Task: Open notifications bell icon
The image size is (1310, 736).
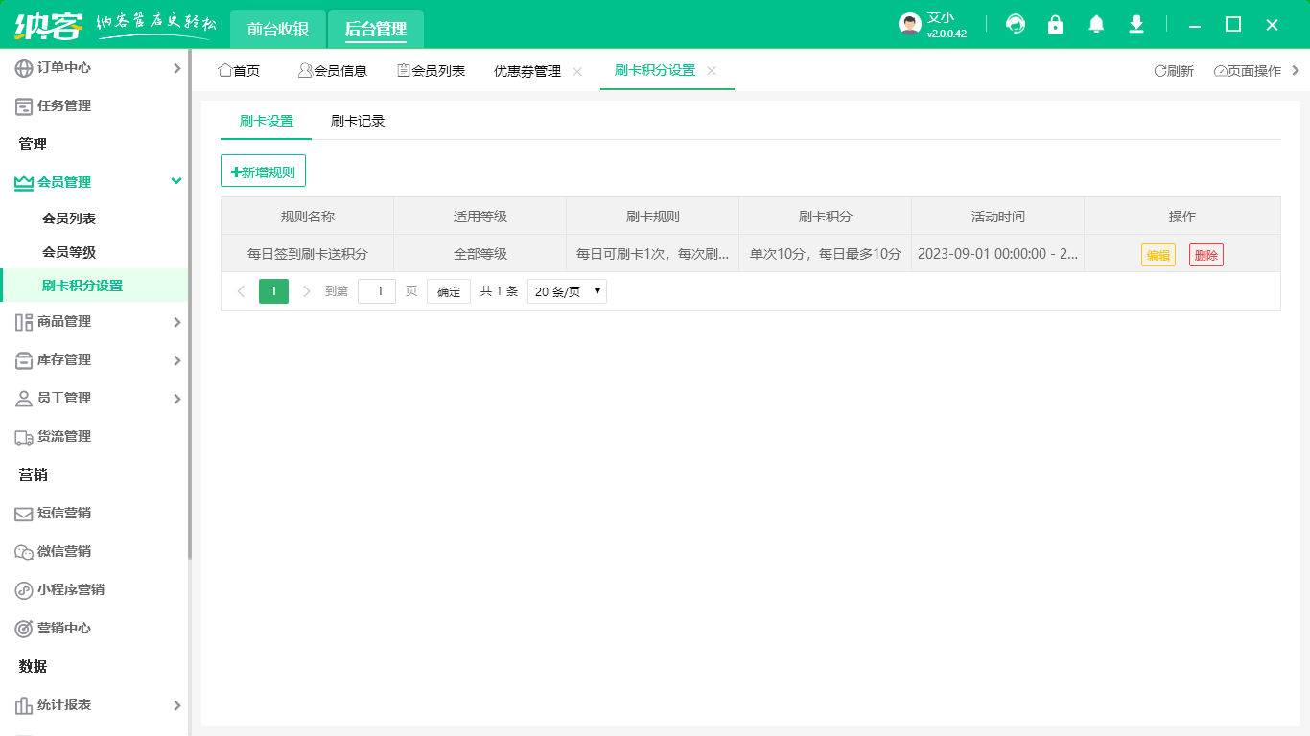Action: point(1096,24)
